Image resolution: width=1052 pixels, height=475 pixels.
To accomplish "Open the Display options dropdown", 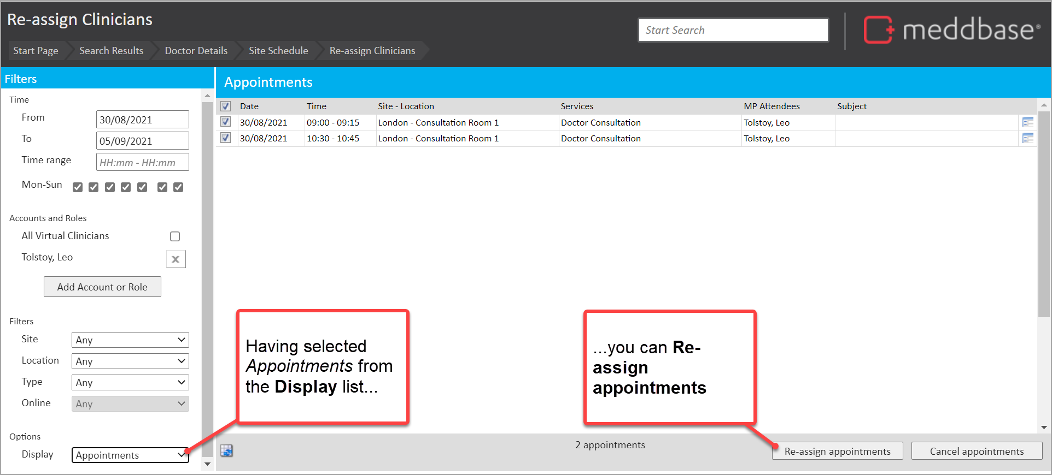I will pos(130,455).
